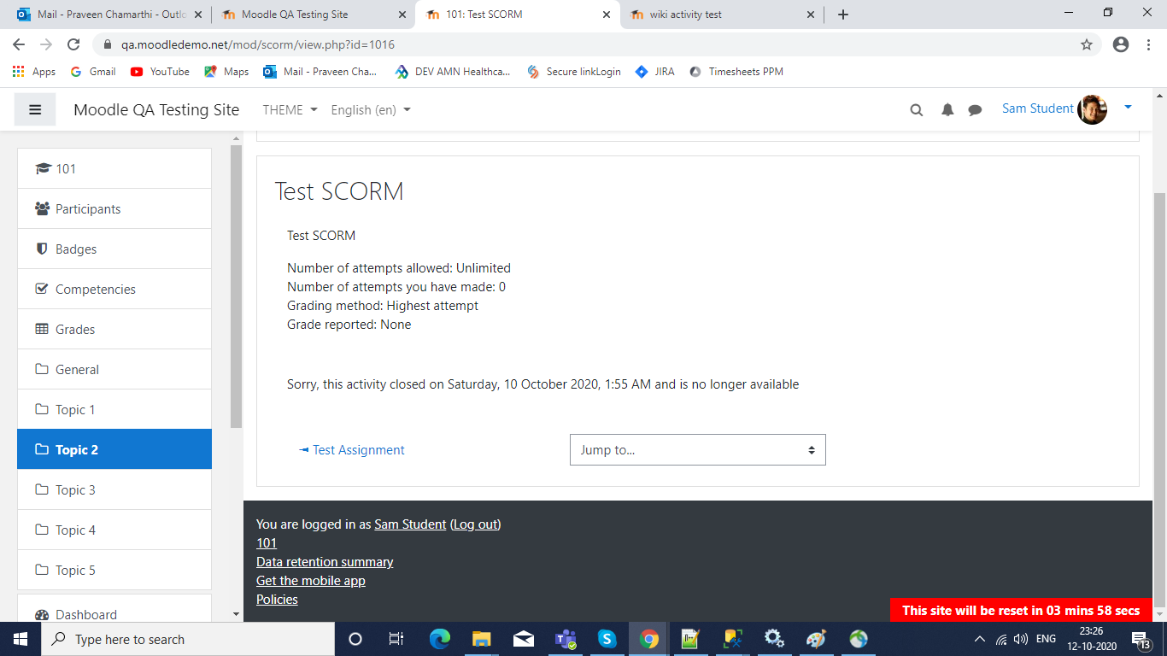Bookmark this page with star icon

click(x=1087, y=44)
